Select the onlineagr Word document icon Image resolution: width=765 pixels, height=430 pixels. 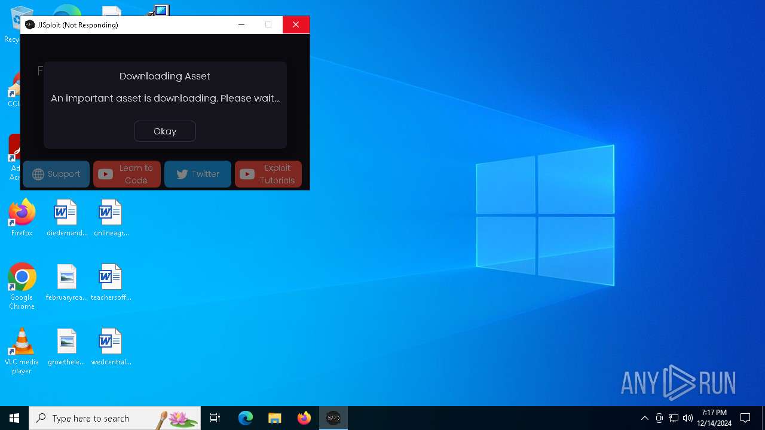click(x=111, y=219)
